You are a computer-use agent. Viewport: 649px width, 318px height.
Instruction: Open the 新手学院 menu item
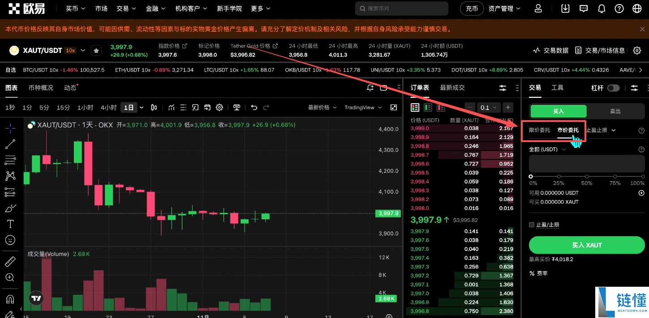click(x=229, y=8)
